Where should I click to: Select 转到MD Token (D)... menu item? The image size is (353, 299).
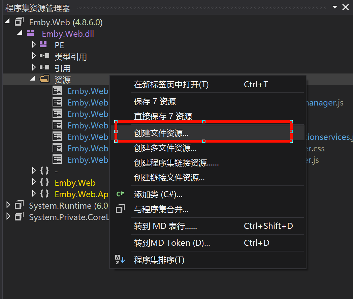coord(172,243)
